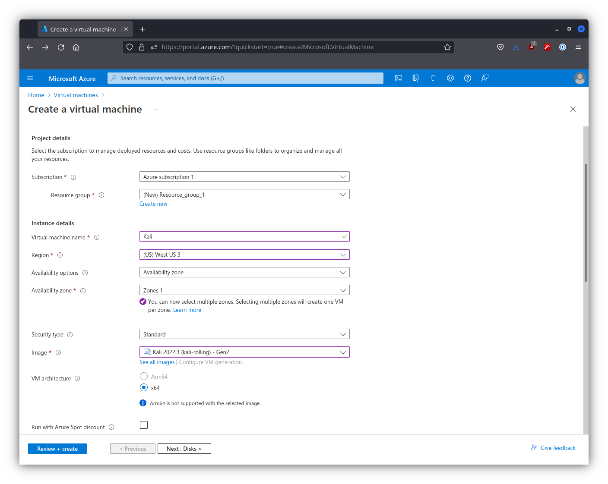The width and height of the screenshot is (608, 484).
Task: Select the x64 architecture radio button
Action: click(x=144, y=387)
